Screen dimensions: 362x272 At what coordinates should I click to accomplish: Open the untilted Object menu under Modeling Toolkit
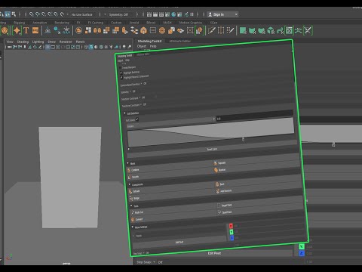click(142, 46)
